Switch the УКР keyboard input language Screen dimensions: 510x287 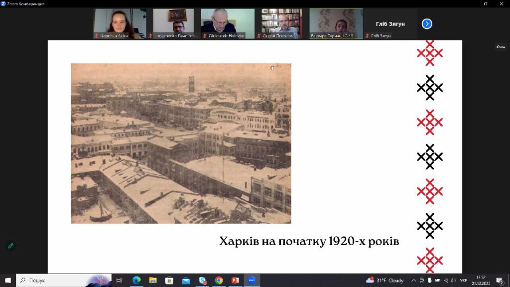[464, 280]
